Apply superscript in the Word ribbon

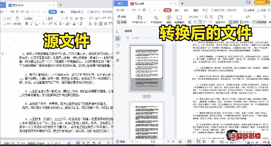pyautogui.click(x=50, y=24)
